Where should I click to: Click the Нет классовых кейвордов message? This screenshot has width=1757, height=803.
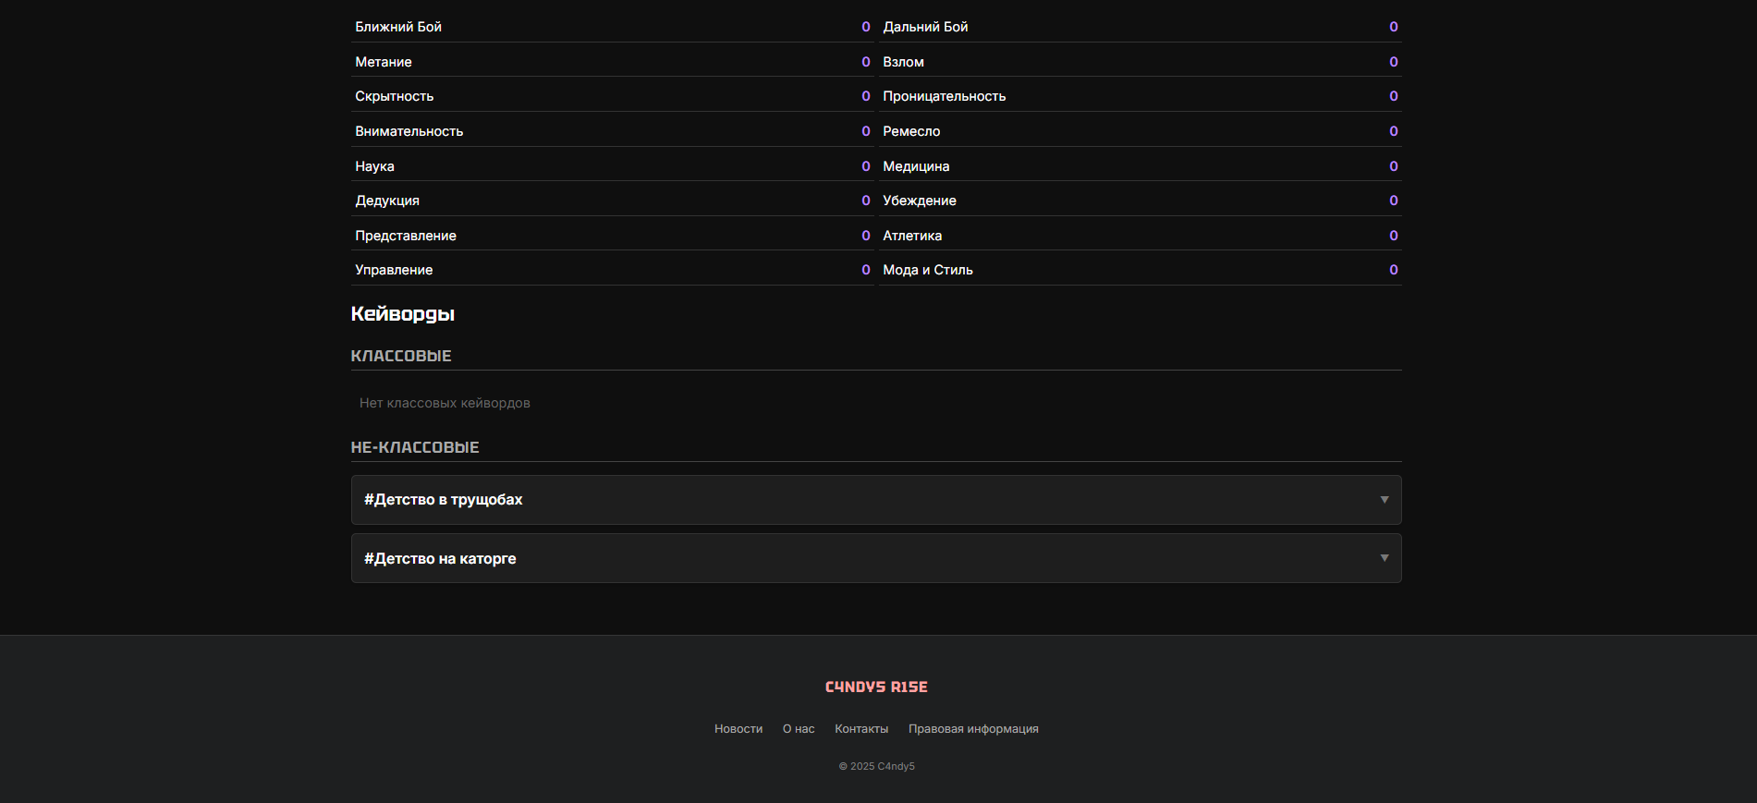click(445, 403)
